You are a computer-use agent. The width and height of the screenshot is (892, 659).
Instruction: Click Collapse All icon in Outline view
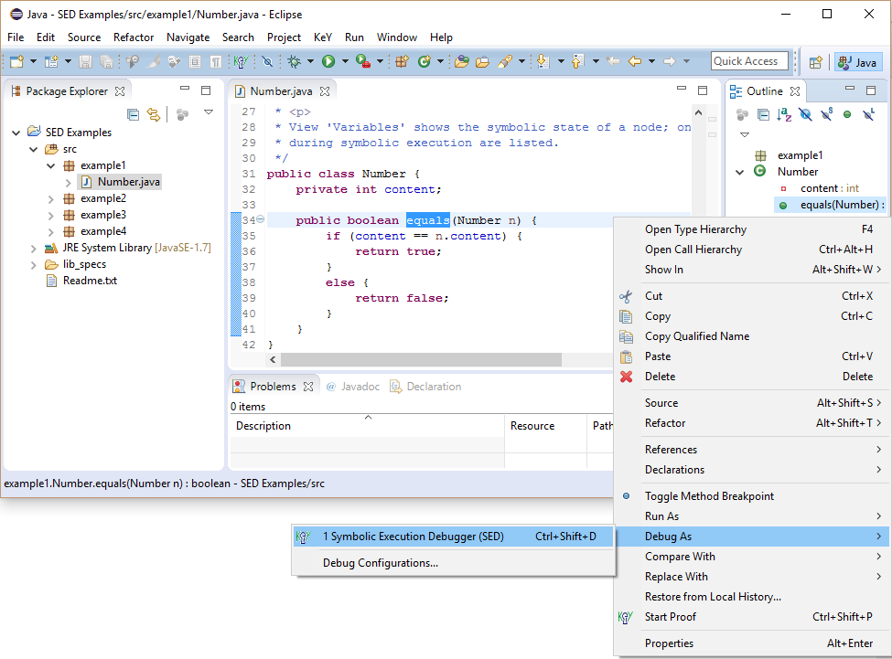763,115
